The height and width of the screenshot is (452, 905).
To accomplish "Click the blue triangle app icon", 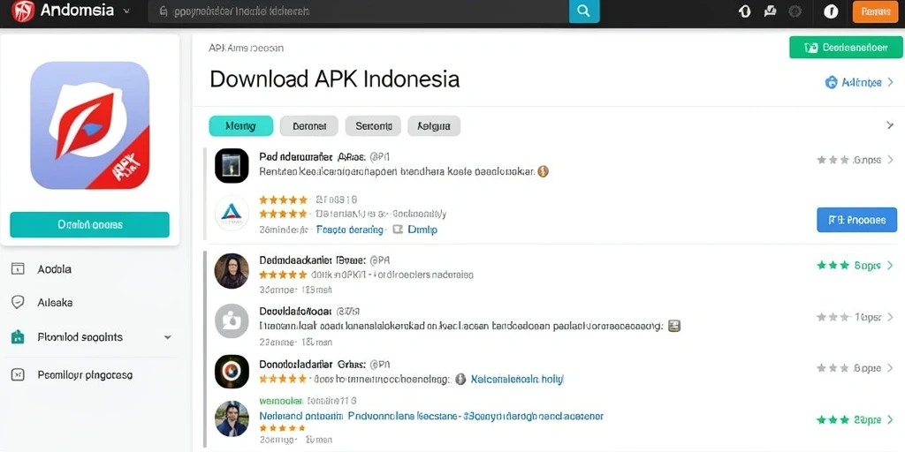I will click(232, 214).
